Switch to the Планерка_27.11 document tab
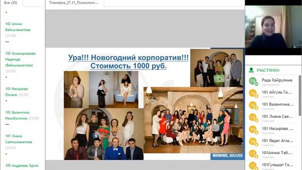Viewport: 302px width, 170px height. pyautogui.click(x=74, y=3)
